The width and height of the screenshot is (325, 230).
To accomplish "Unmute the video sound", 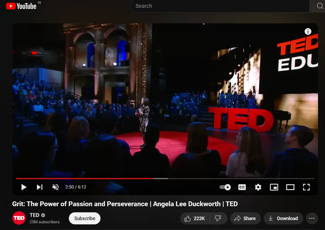I will 55,187.
